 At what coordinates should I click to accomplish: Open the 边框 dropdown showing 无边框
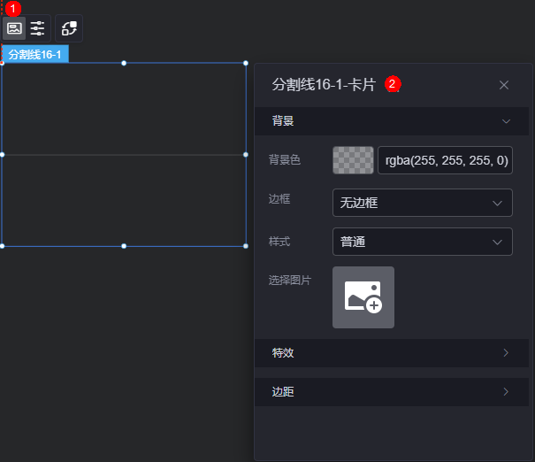pos(423,203)
